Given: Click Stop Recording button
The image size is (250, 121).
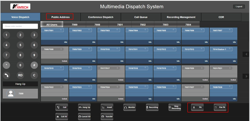Looking at the screenshot, I should pyautogui.click(x=175, y=107).
